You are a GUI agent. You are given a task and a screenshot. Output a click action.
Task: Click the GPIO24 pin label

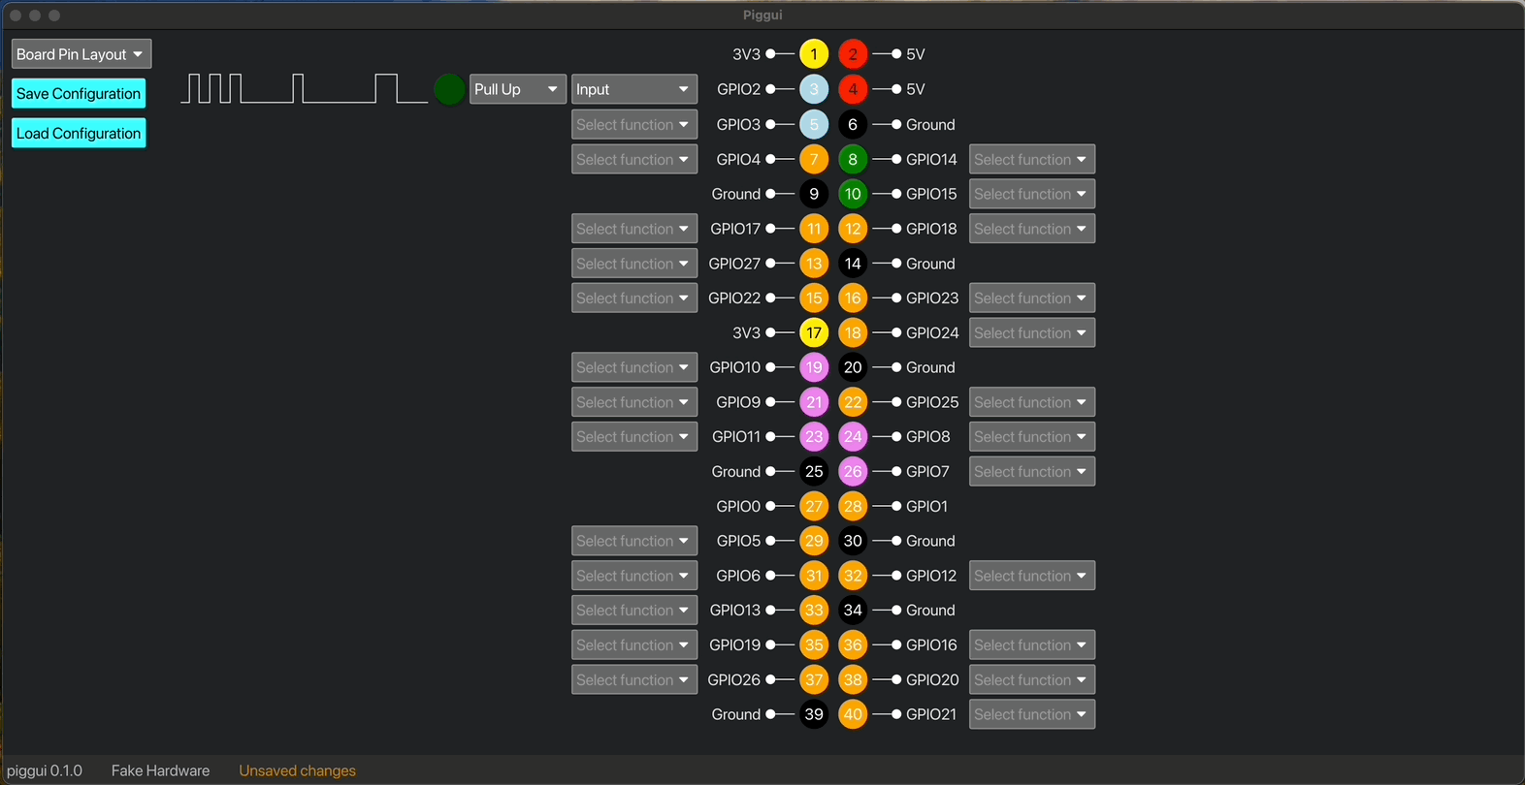[x=932, y=332]
